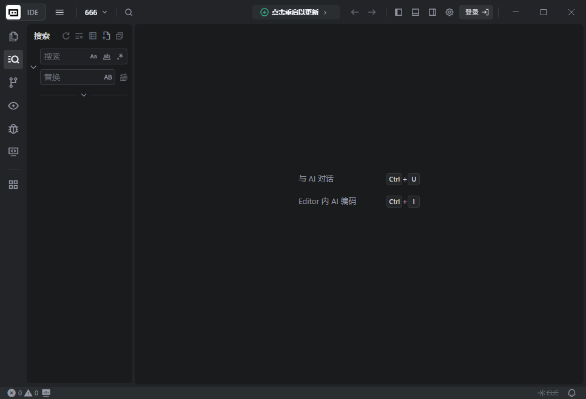Click the magnifier search icon in title bar
Viewport: 586px width, 399px height.
129,12
